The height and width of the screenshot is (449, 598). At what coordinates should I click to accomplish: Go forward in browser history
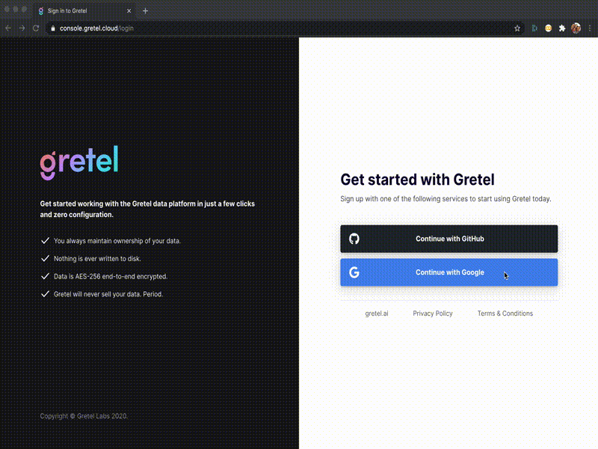(x=22, y=28)
